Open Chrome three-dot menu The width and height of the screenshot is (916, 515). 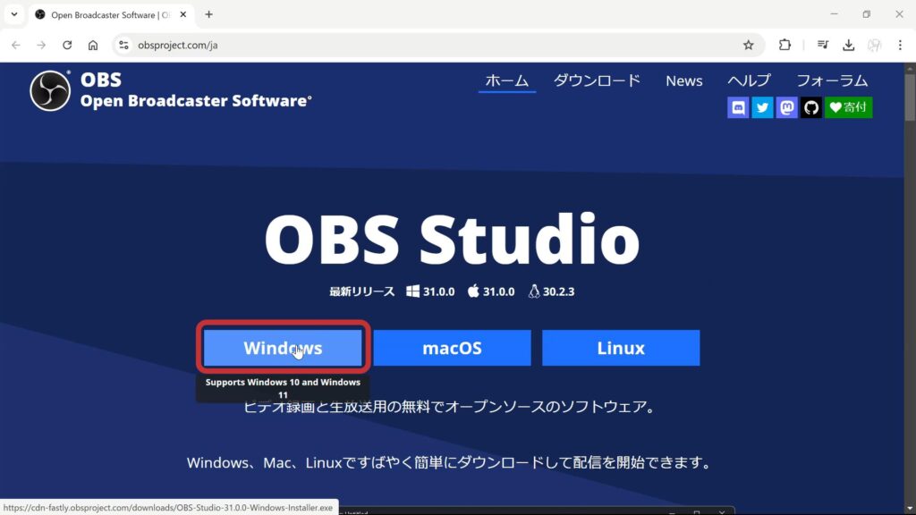pyautogui.click(x=899, y=45)
